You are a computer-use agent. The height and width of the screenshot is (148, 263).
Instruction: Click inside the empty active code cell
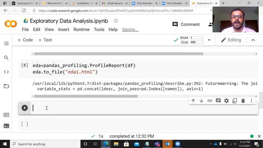coord(144,108)
